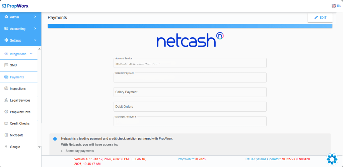This screenshot has height=167, width=343.
Task: Click the PropWorx gear logo
Action: coord(4,6)
